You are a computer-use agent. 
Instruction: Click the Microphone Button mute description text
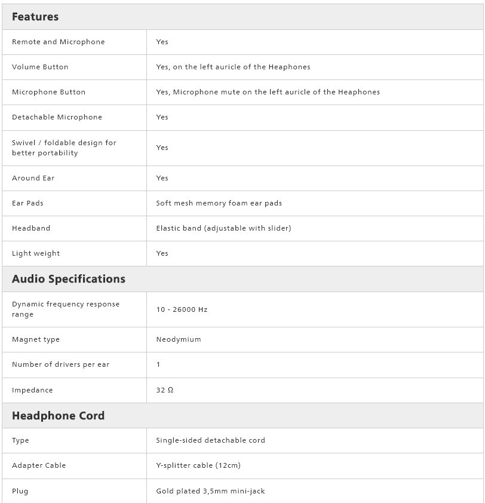268,92
